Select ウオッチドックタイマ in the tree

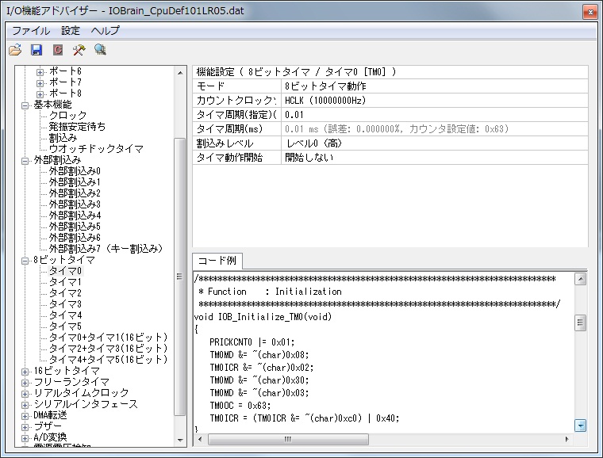(96, 148)
